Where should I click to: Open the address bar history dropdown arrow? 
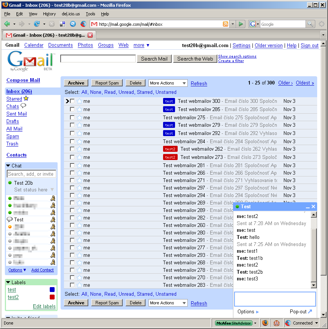(233, 24)
